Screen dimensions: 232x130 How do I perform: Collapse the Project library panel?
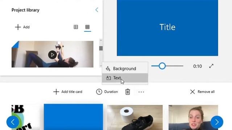[x=97, y=10]
